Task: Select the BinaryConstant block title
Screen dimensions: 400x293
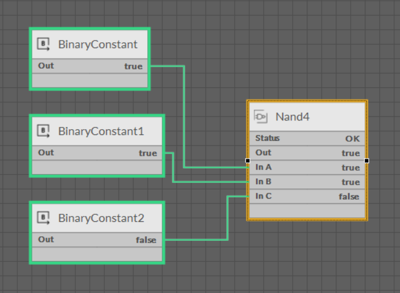Action: pyautogui.click(x=97, y=45)
